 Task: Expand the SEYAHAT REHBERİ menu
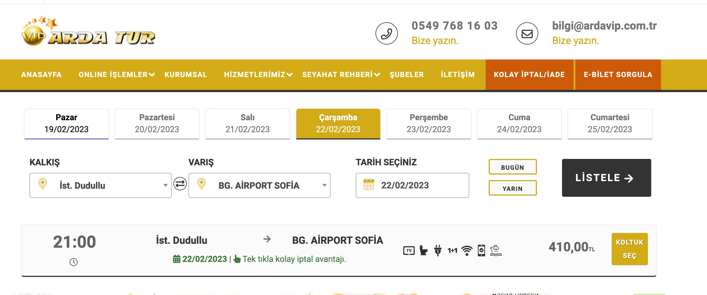point(341,75)
